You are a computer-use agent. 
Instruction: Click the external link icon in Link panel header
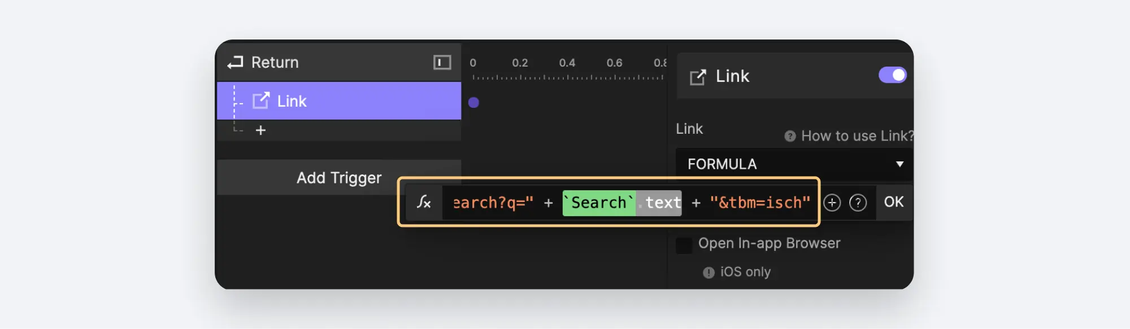coord(698,77)
